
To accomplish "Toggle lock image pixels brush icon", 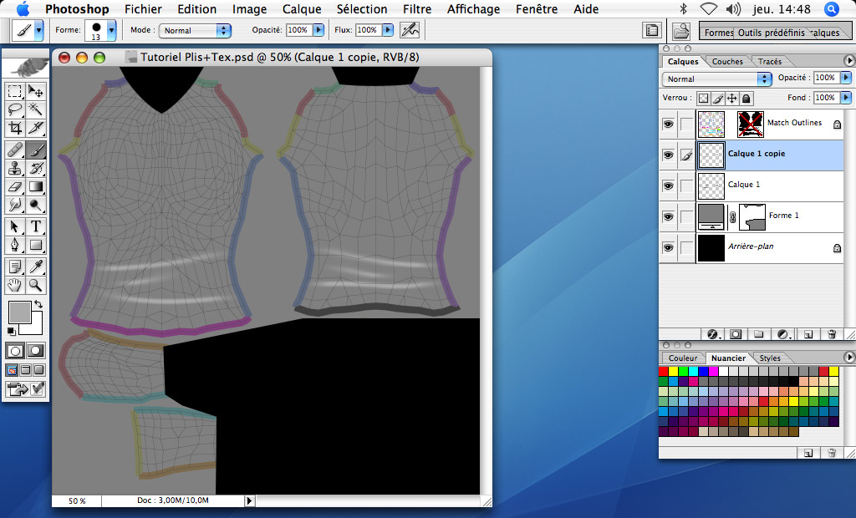I will click(x=718, y=99).
